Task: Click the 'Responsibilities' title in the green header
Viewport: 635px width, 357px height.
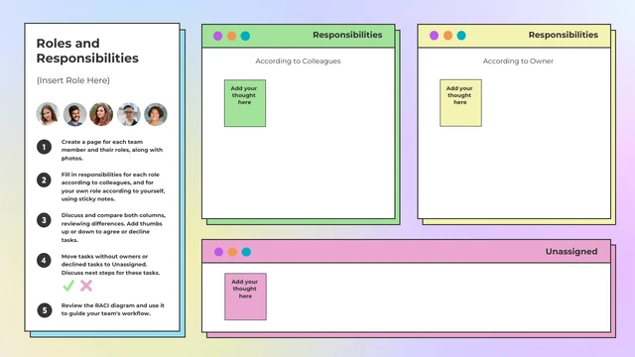Action: tap(347, 35)
